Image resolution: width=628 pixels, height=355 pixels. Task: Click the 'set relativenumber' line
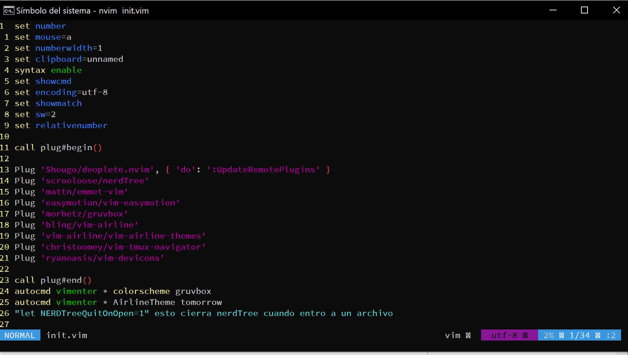(x=61, y=125)
